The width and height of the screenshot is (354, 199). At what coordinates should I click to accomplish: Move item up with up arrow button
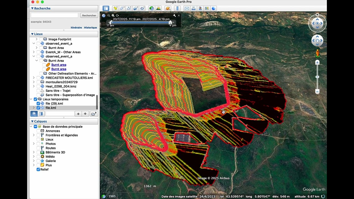(x=78, y=114)
